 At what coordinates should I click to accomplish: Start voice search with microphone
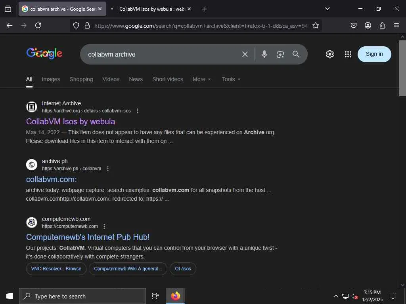pyautogui.click(x=264, y=54)
